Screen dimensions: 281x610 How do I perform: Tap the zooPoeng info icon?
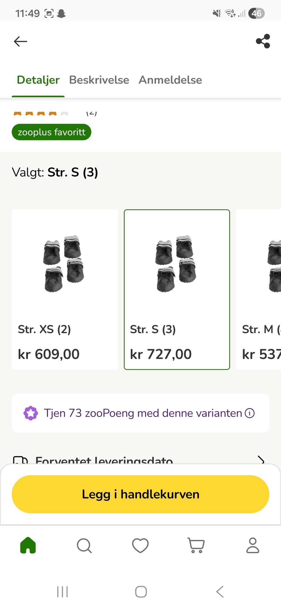pyautogui.click(x=250, y=413)
